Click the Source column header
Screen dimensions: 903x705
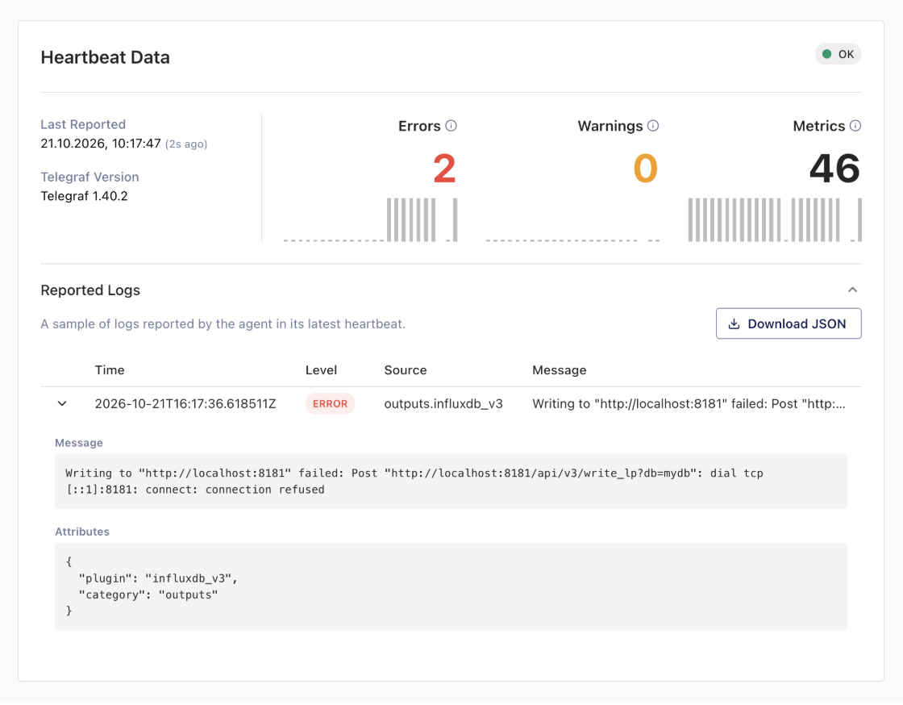(406, 369)
